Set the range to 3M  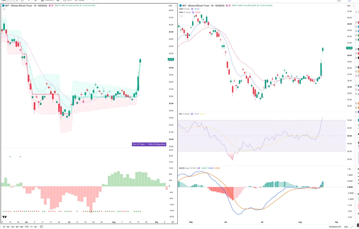pos(17,227)
